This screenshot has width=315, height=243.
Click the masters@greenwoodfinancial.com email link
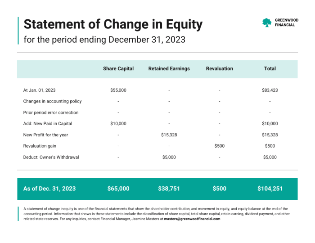(x=192, y=219)
